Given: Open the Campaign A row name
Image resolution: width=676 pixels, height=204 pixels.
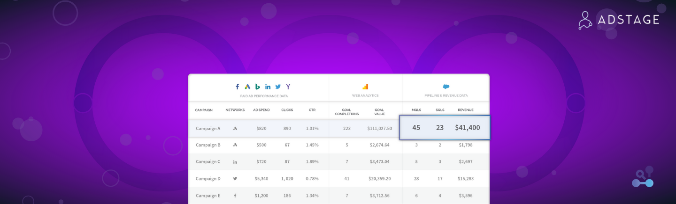Looking at the screenshot, I should (208, 128).
